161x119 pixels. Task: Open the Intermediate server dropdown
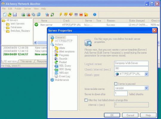coord(146,88)
